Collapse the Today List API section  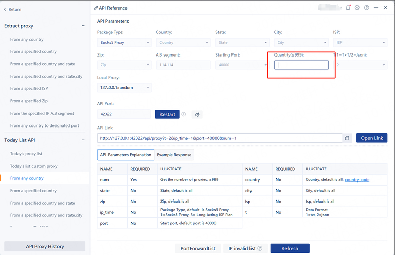point(83,140)
